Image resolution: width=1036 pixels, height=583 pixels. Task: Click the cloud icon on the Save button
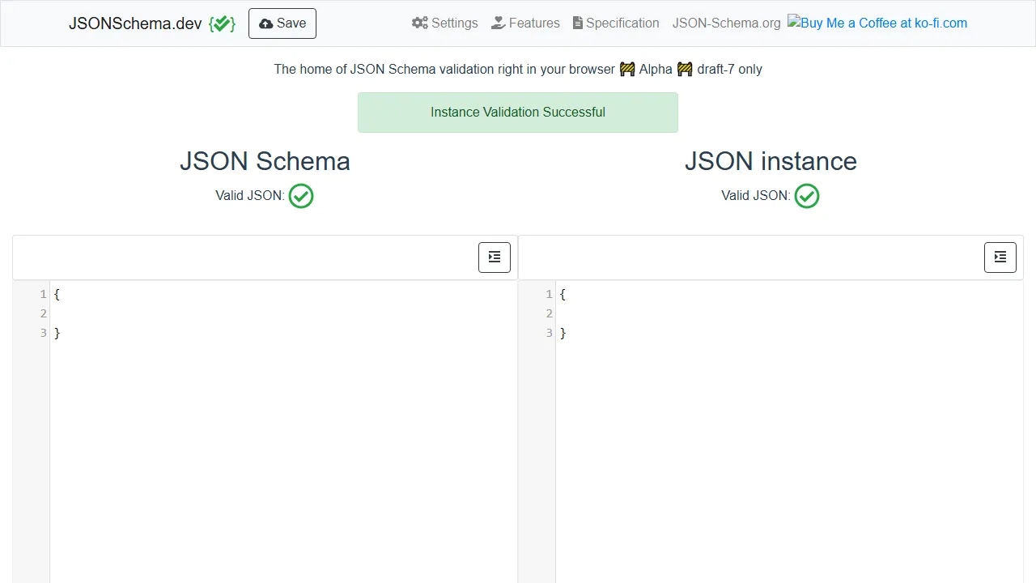coord(265,23)
